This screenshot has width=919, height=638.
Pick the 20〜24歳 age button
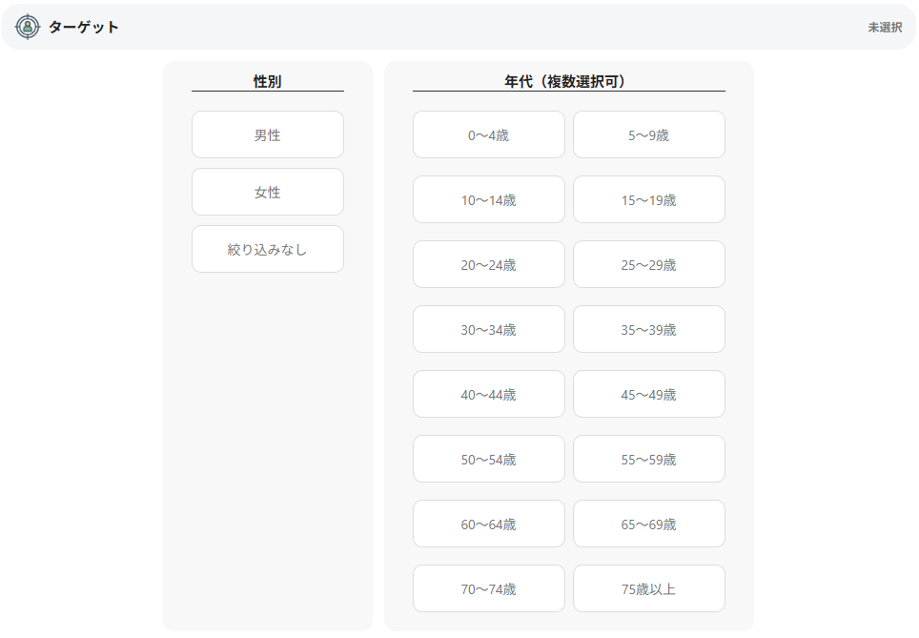click(x=488, y=264)
